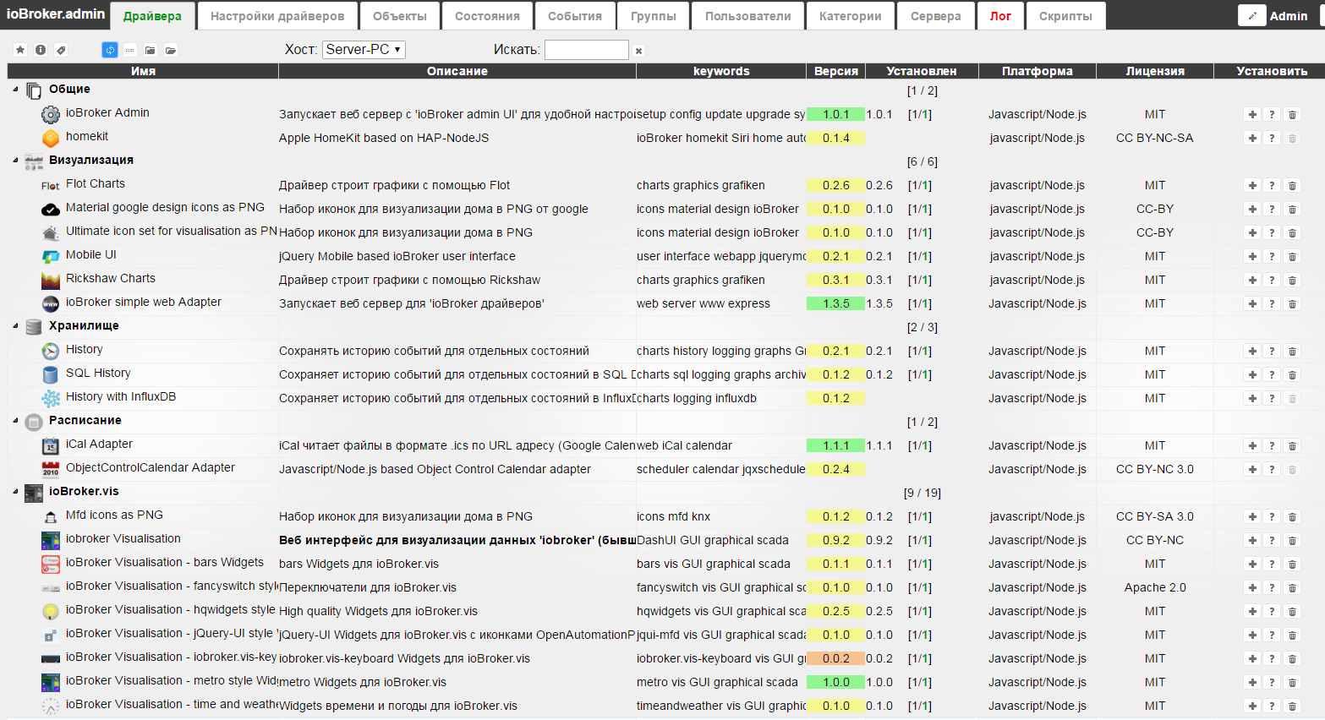This screenshot has height=720, width=1325.
Task: Click the blue refresh adapters icon
Action: click(110, 50)
